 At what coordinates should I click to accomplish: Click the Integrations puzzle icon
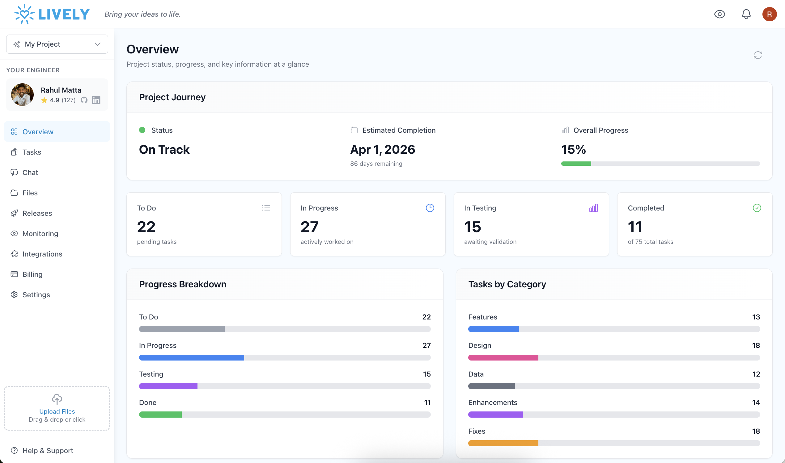tap(14, 254)
